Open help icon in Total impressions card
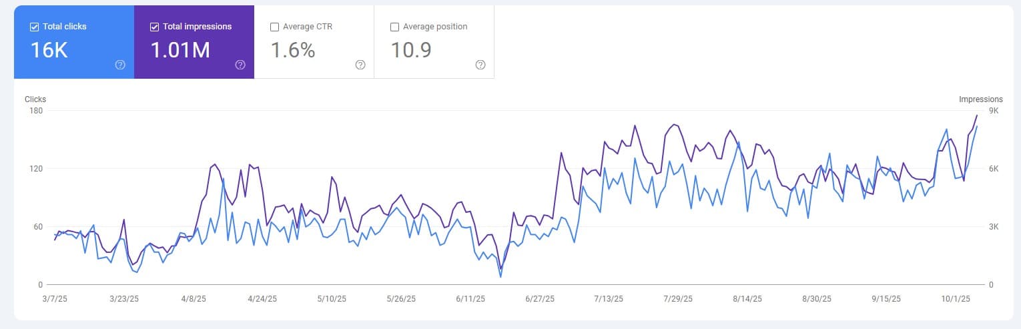 [240, 65]
